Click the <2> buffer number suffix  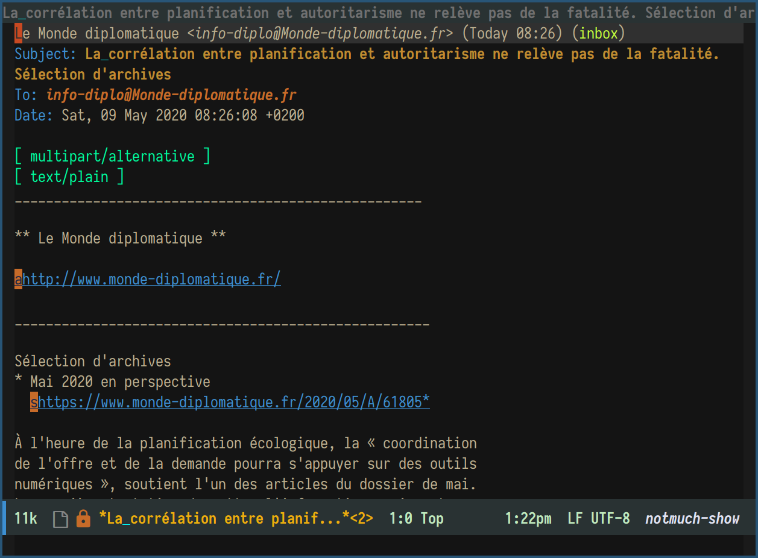coord(362,518)
